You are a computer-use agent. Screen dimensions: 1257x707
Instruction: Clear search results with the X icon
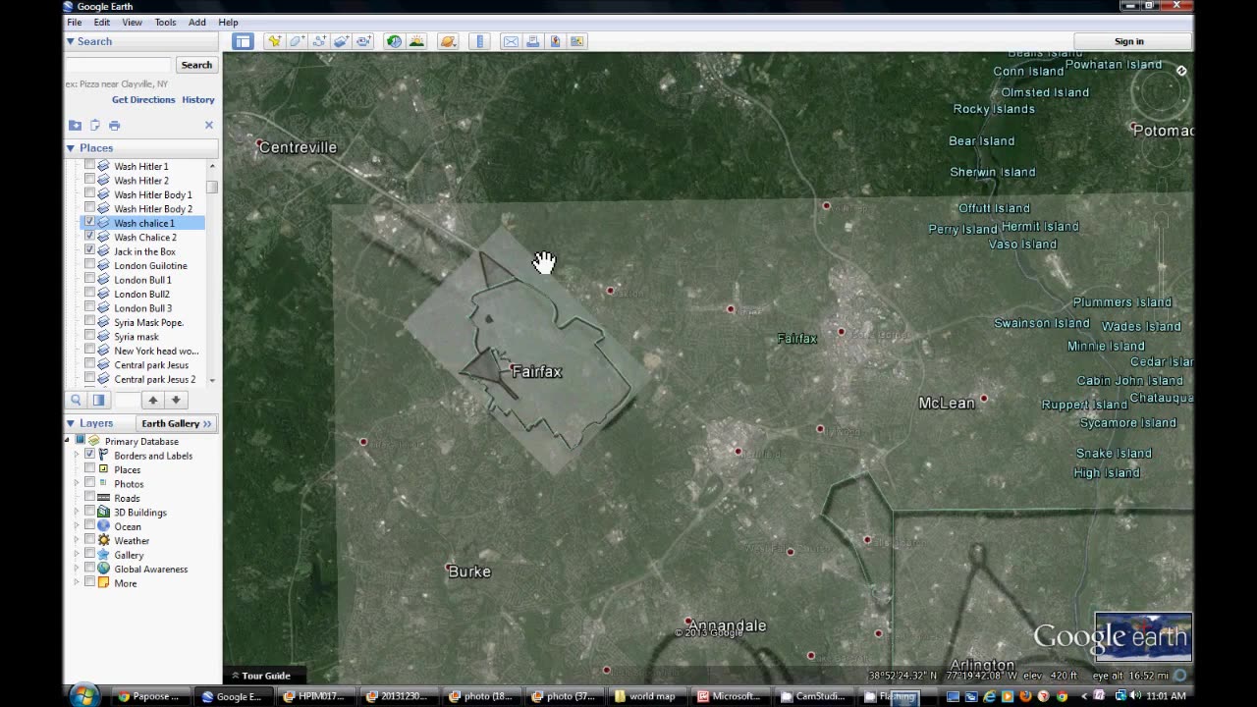[208, 125]
